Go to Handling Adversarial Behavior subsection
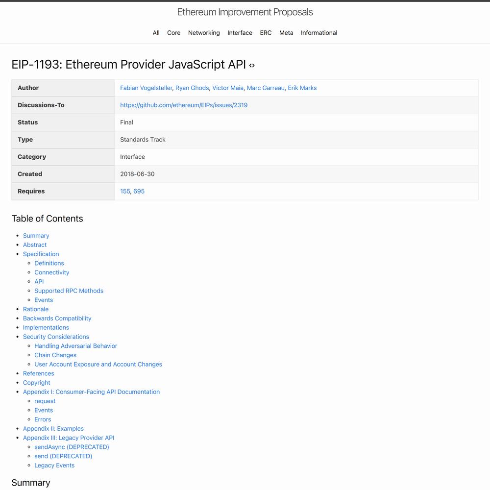The image size is (490, 490). point(75,346)
